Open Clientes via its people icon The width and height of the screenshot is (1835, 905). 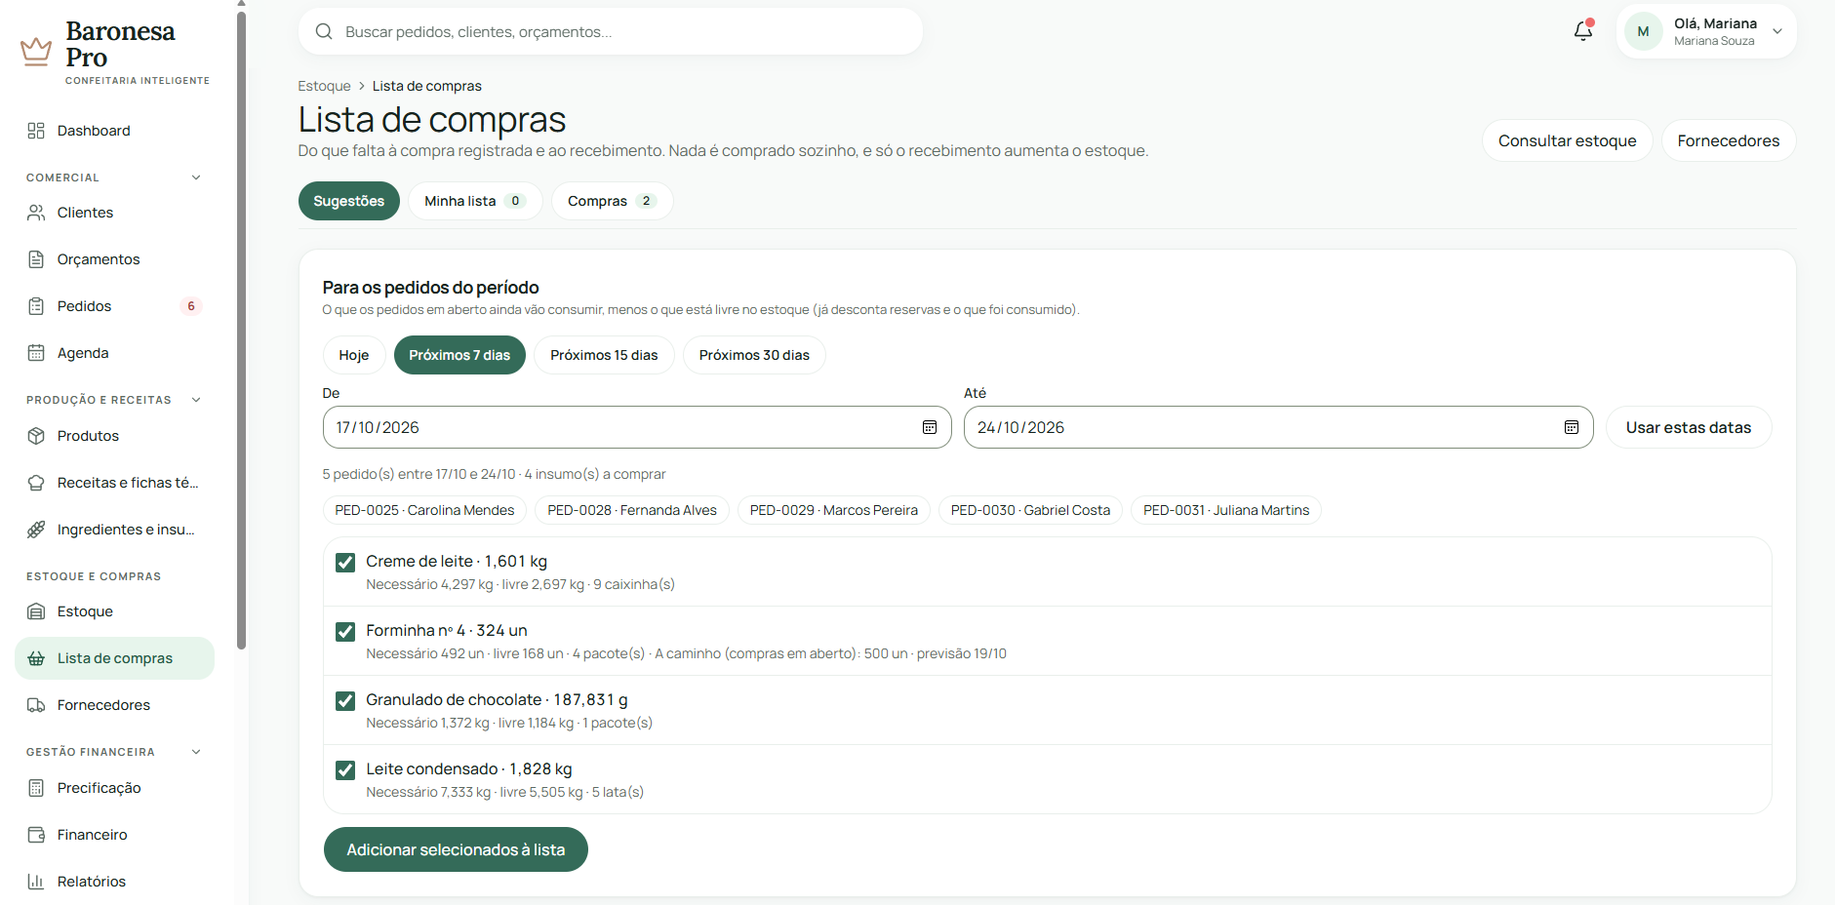36,213
